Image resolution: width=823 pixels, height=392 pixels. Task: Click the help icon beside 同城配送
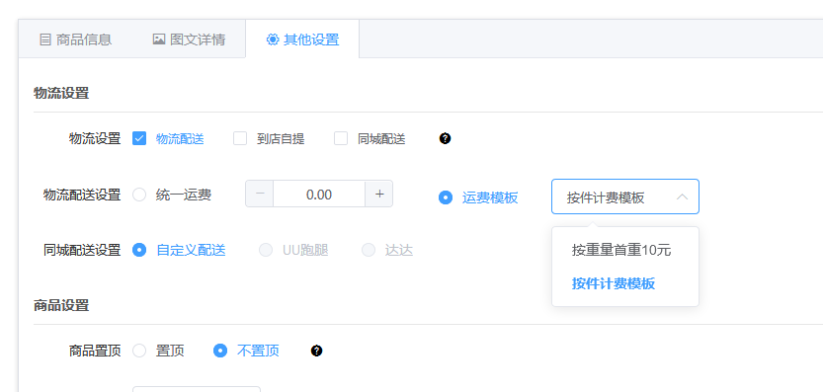point(445,138)
